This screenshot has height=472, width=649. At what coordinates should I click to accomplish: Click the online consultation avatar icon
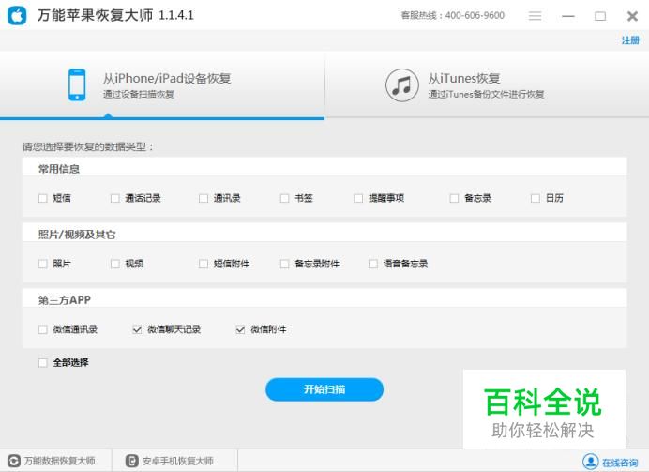coord(591,462)
